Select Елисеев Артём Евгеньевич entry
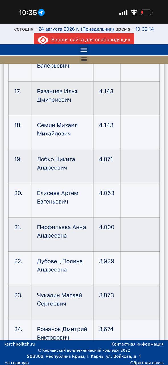Viewport: 168px width, 365px height. point(58,197)
